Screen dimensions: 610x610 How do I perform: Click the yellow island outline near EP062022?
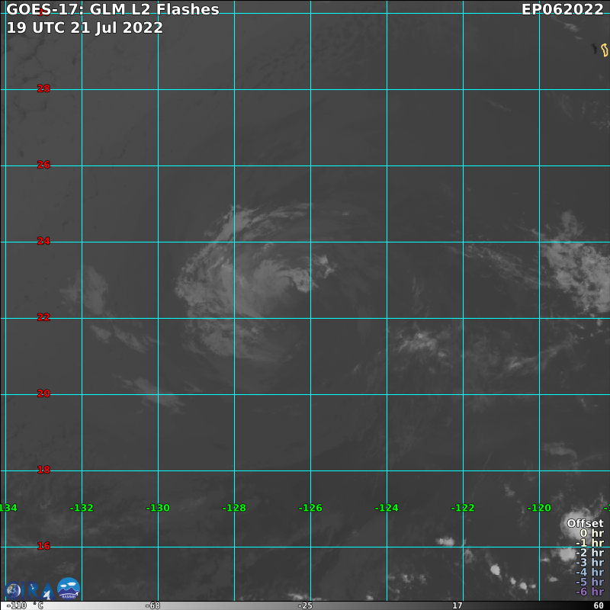click(x=604, y=50)
